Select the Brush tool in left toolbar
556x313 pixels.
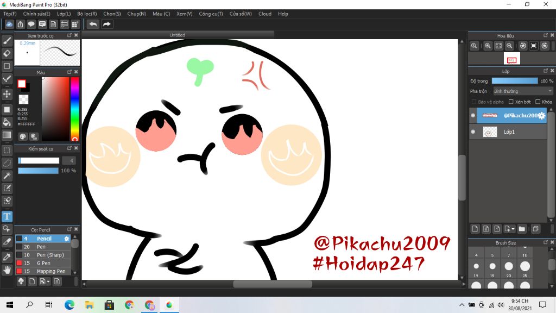click(7, 40)
